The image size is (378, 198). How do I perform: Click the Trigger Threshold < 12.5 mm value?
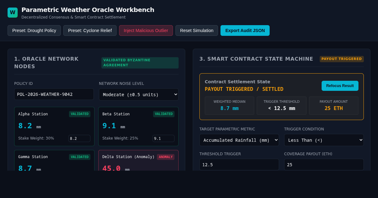coord(282,108)
